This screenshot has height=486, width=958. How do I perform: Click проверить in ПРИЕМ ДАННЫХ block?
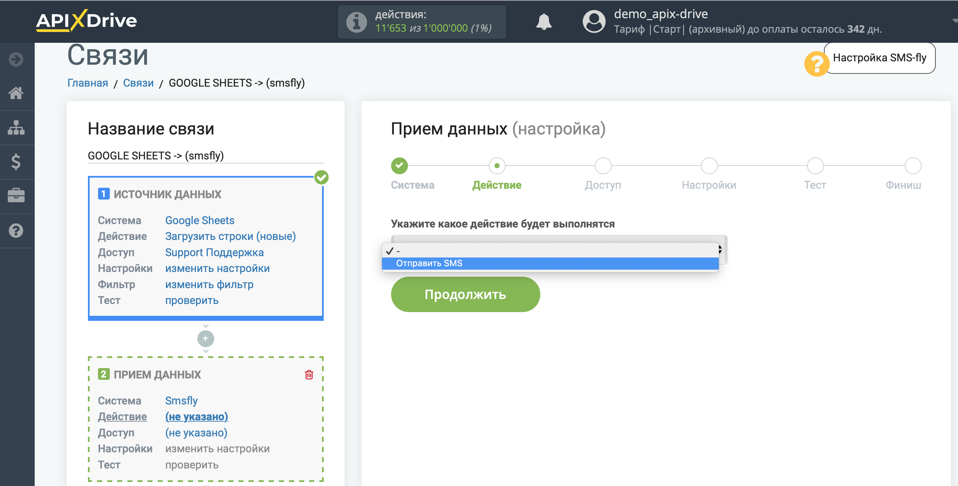click(x=192, y=465)
